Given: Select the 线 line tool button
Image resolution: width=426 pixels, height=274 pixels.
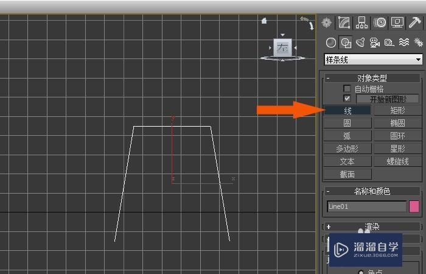Looking at the screenshot, I should 347,110.
